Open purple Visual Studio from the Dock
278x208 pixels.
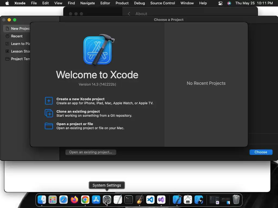tap(161, 200)
